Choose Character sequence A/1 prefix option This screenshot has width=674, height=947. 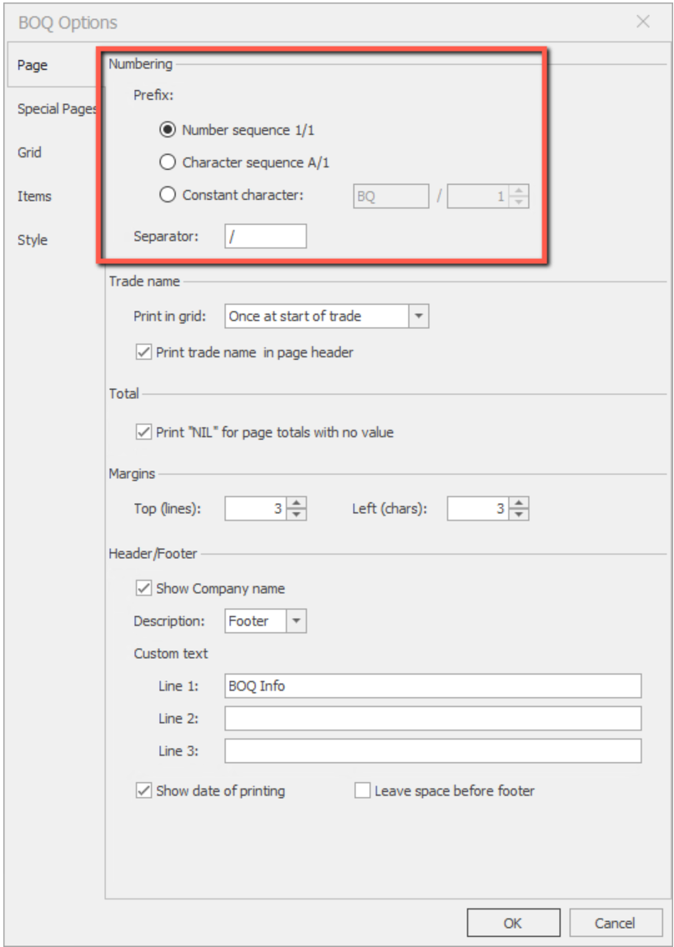click(167, 162)
